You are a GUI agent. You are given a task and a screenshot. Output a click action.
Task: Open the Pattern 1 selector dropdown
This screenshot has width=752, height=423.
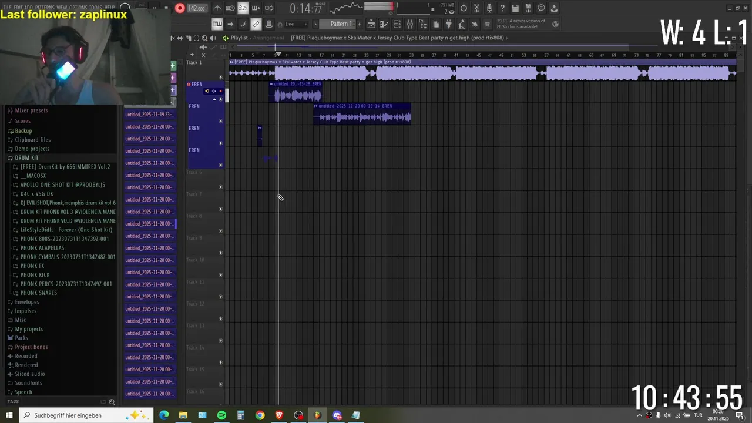pyautogui.click(x=340, y=24)
